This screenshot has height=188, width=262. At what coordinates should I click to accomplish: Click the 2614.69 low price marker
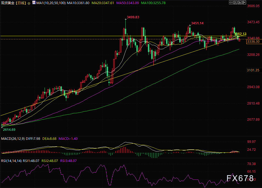pos(9,129)
